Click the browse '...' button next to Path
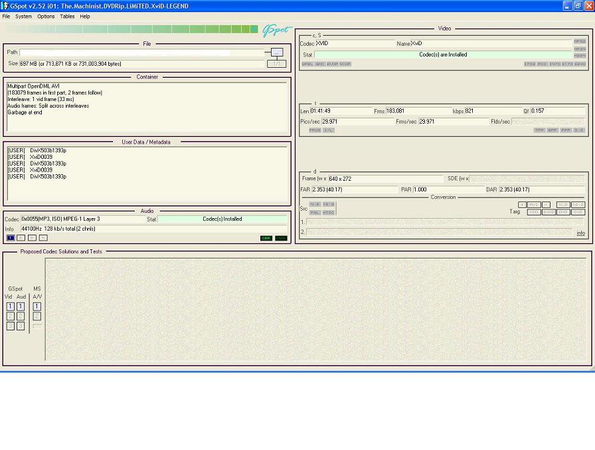 point(277,53)
